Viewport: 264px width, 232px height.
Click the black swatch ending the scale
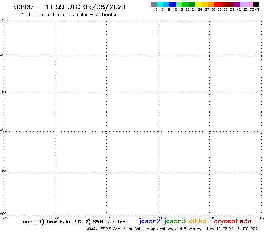coord(256,4)
